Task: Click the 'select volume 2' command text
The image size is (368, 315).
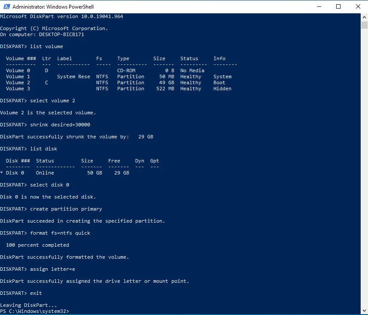Action: pyautogui.click(x=52, y=101)
